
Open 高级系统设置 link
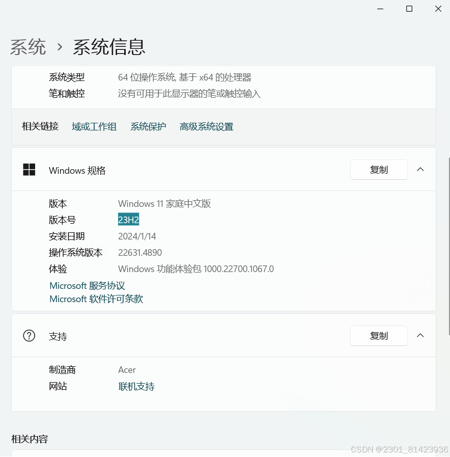click(207, 127)
